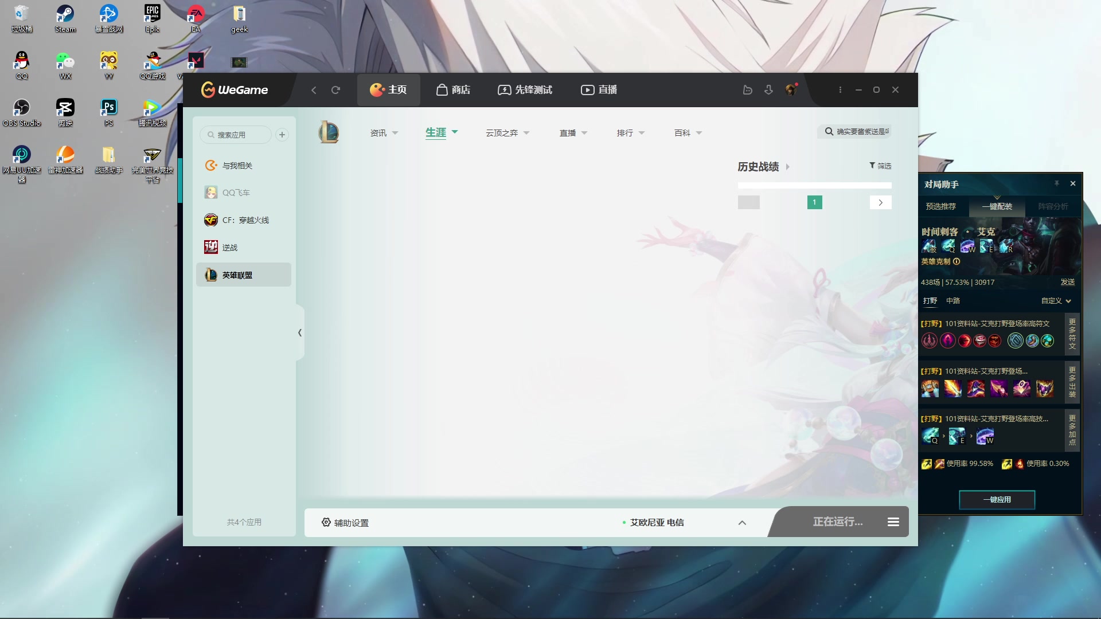Click 一键应用 to apply the build
This screenshot has width=1101, height=619.
pyautogui.click(x=997, y=500)
